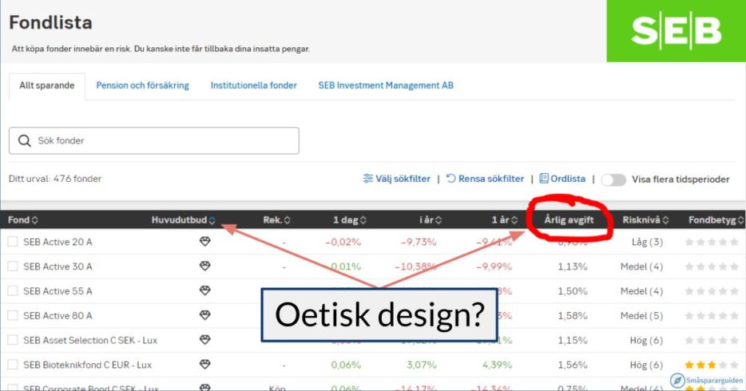Click the reset arrow icon by Rensa sökfilter
The image size is (746, 391).
pyautogui.click(x=450, y=179)
